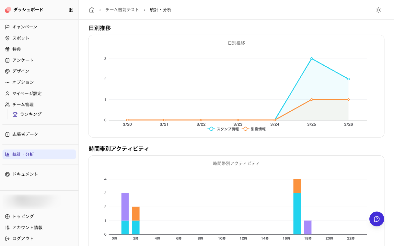This screenshot has height=246, width=394.
Task: Open チーム機能テスト breadcrumb link
Action: point(122,10)
